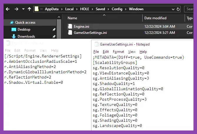Open File menu in Engine.ini Notepad
This screenshot has width=197, height=134.
tap(8, 51)
